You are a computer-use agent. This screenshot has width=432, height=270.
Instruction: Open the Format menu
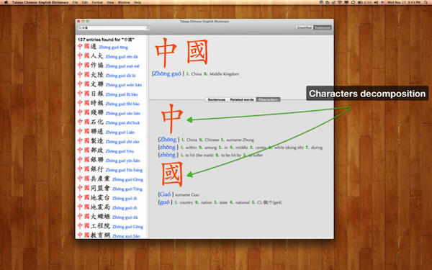pyautogui.click(x=97, y=2)
